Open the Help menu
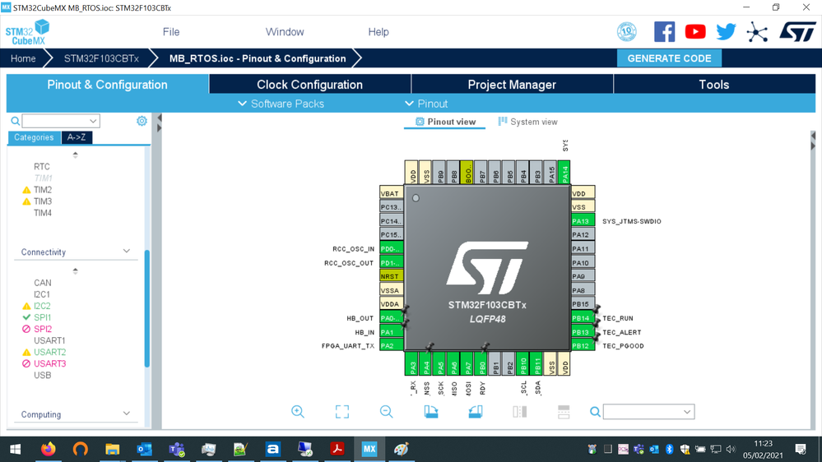Screen dimensions: 822x462 (378, 32)
